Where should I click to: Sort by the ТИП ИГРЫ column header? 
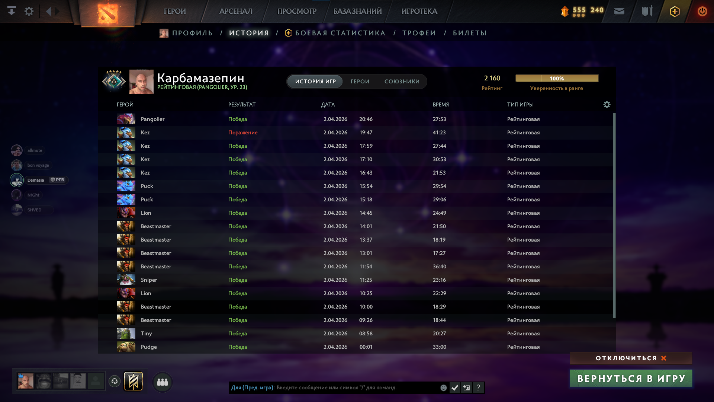point(520,105)
